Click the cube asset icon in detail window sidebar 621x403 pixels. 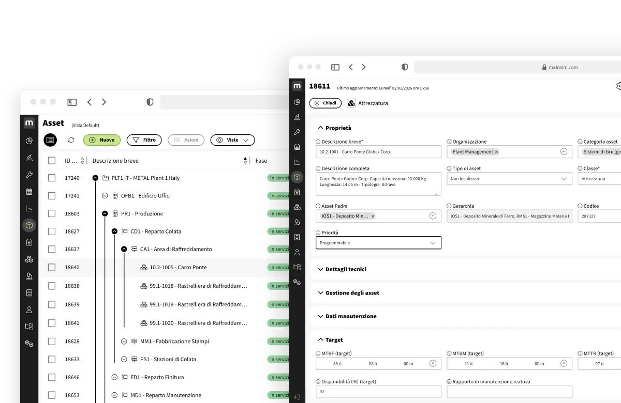[x=297, y=177]
